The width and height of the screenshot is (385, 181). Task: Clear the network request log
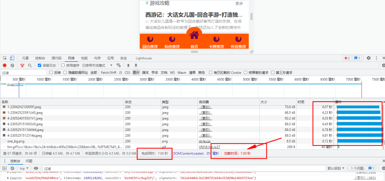[x=12, y=65]
